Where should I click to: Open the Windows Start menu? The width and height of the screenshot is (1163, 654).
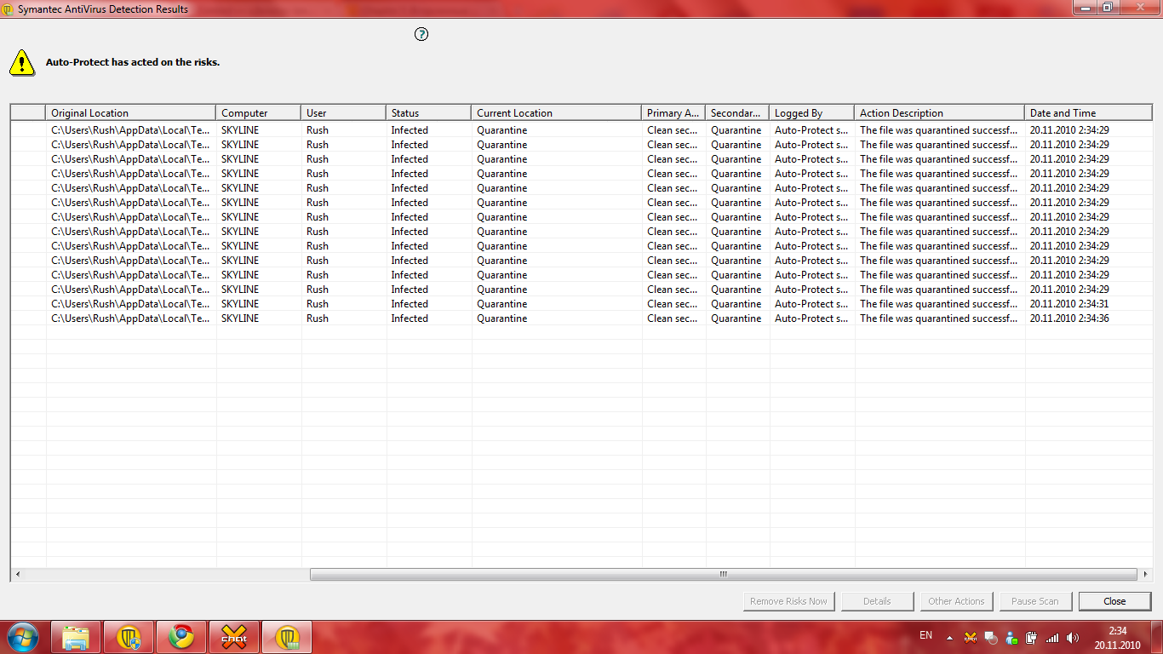coord(23,637)
